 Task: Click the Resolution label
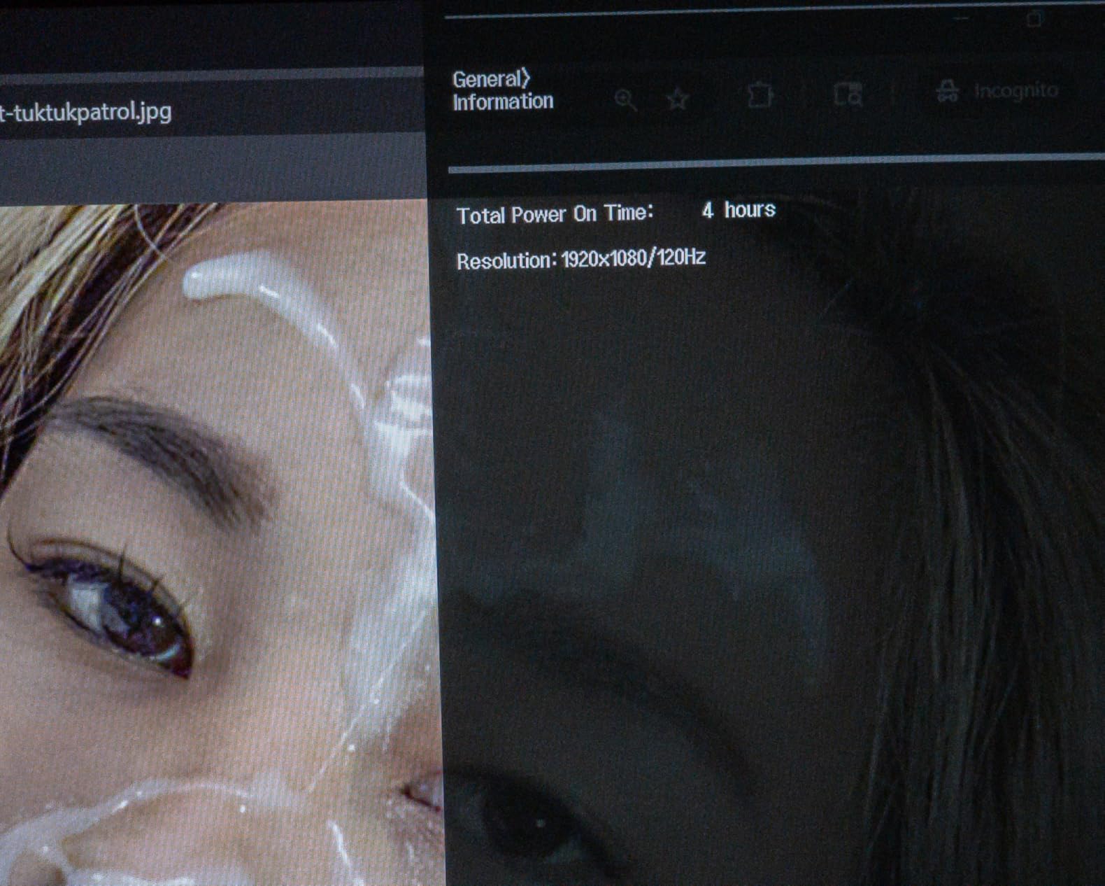tap(505, 261)
